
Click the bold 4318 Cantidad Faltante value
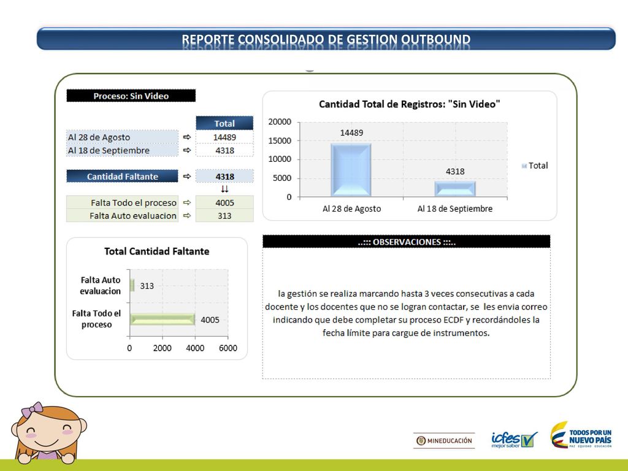[224, 176]
